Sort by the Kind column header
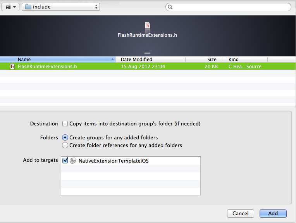Screen dimensions: 296x223 tap(245, 60)
